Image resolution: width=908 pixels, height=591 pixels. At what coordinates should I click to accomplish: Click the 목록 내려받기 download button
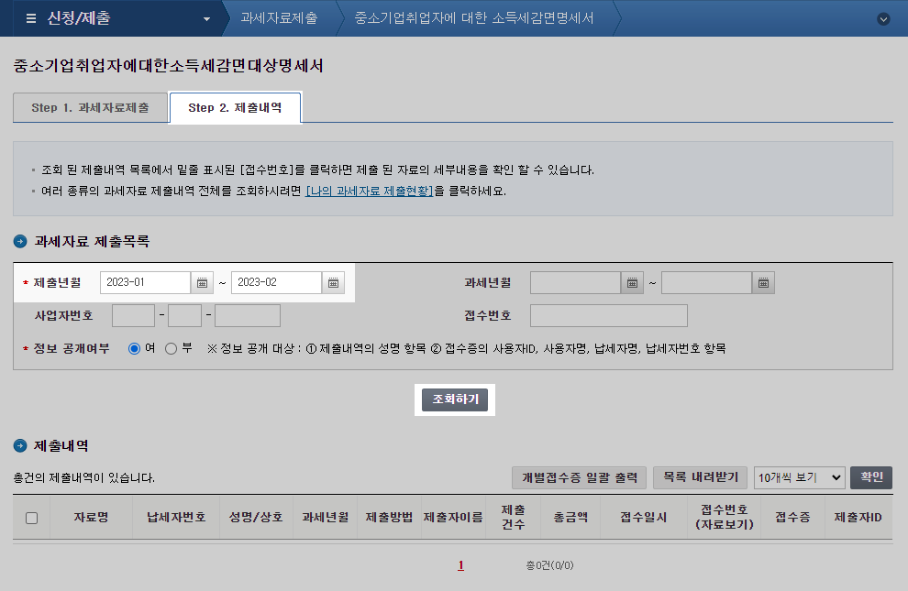[x=699, y=477]
